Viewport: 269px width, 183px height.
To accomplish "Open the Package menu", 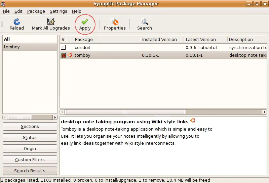I will point(36,11).
